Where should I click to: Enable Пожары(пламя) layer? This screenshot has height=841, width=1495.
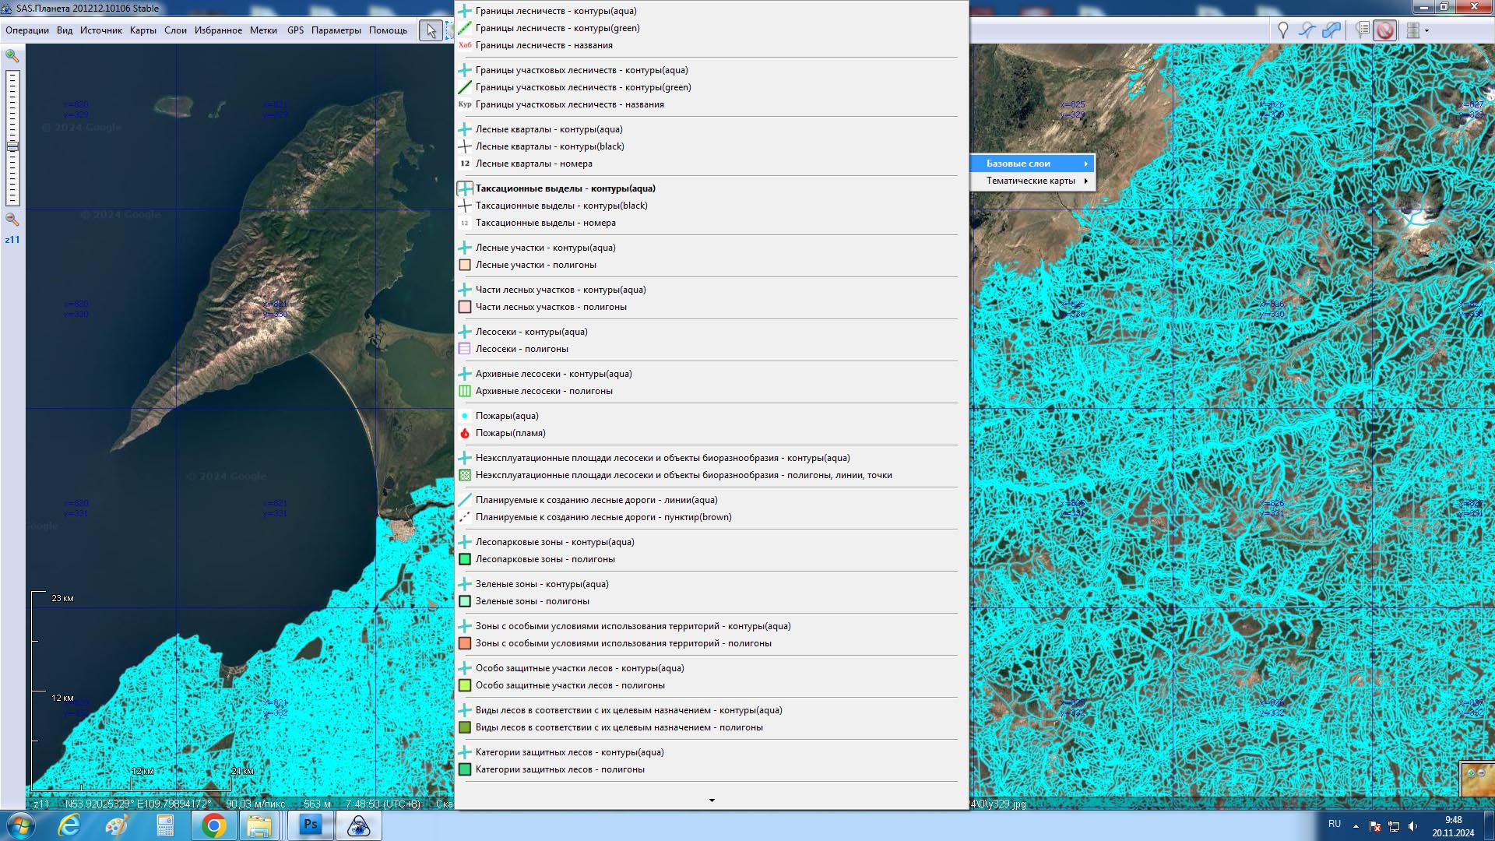tap(510, 433)
